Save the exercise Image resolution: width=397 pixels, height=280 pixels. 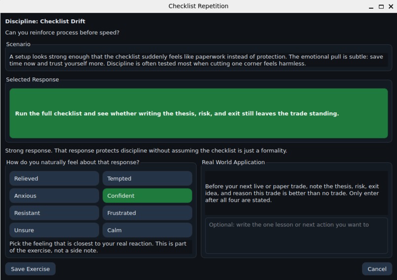[31, 269]
